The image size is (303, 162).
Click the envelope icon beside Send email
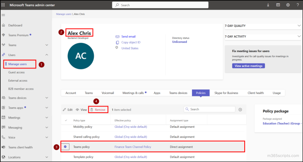[x=117, y=37]
